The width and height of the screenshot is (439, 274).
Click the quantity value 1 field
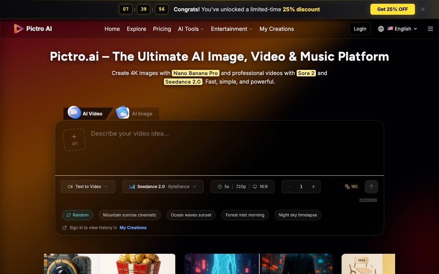pyautogui.click(x=301, y=187)
